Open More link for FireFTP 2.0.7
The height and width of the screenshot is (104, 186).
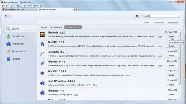160,46
